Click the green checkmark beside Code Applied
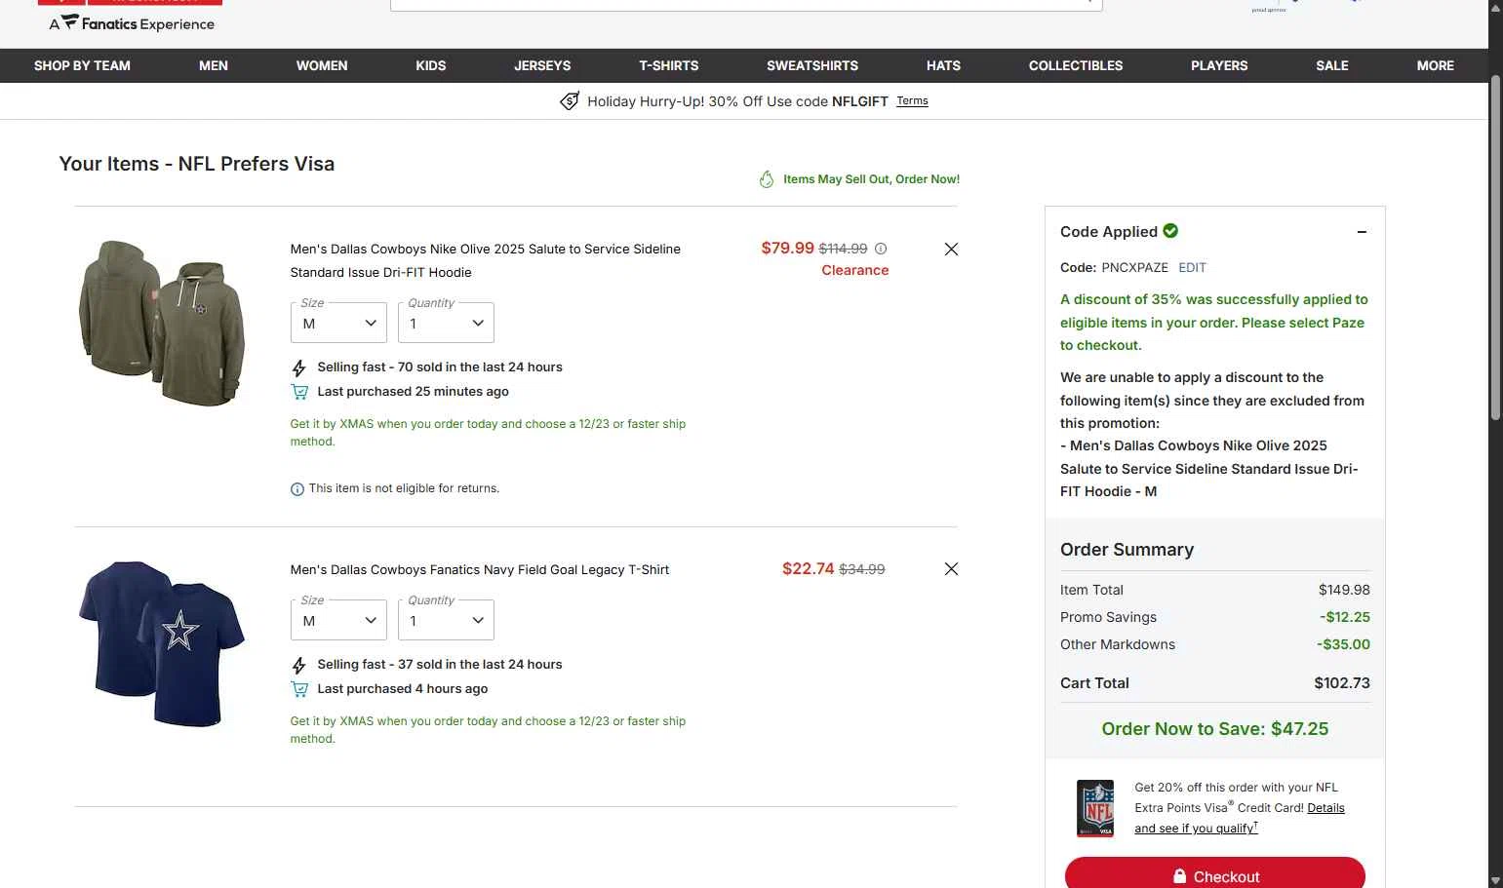Image resolution: width=1503 pixels, height=888 pixels. pyautogui.click(x=1170, y=231)
